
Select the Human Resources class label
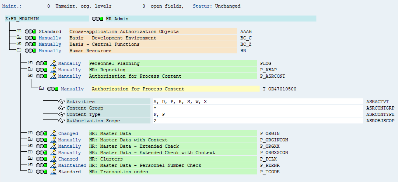coord(153,51)
